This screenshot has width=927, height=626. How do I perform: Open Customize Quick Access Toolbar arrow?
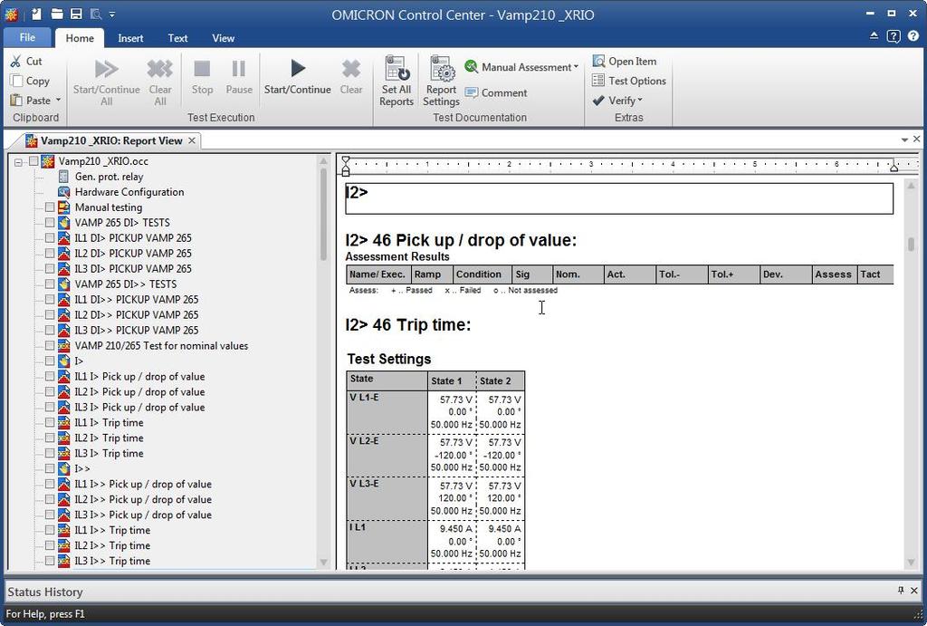(112, 14)
